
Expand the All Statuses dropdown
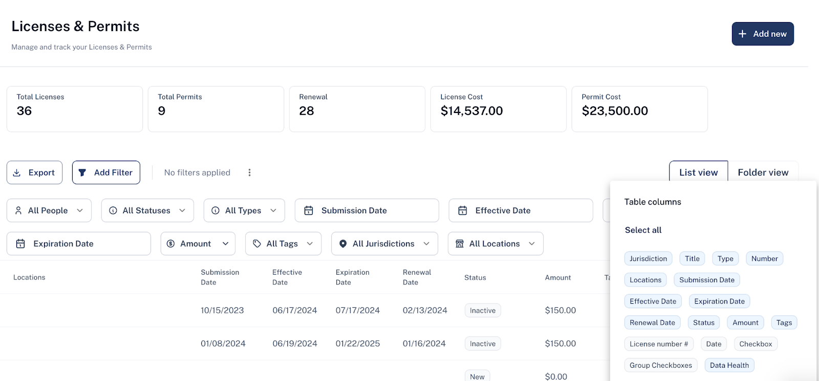(x=147, y=211)
